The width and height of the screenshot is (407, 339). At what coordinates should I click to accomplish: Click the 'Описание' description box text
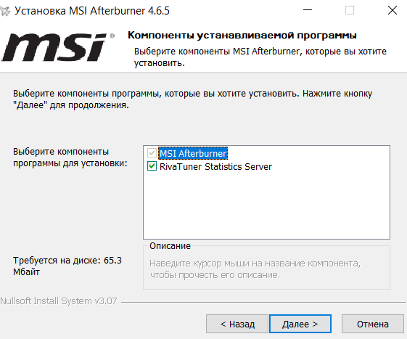pyautogui.click(x=255, y=269)
